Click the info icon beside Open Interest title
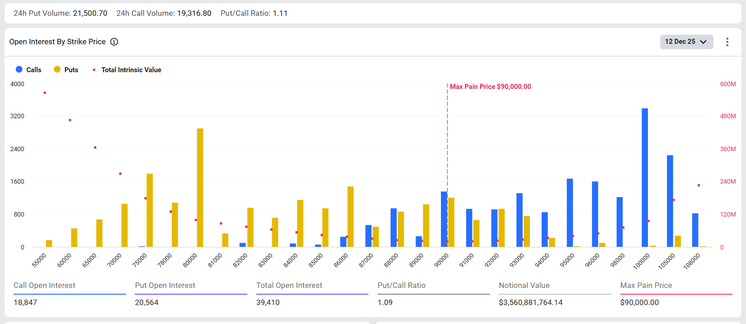The width and height of the screenshot is (746, 324). (114, 42)
